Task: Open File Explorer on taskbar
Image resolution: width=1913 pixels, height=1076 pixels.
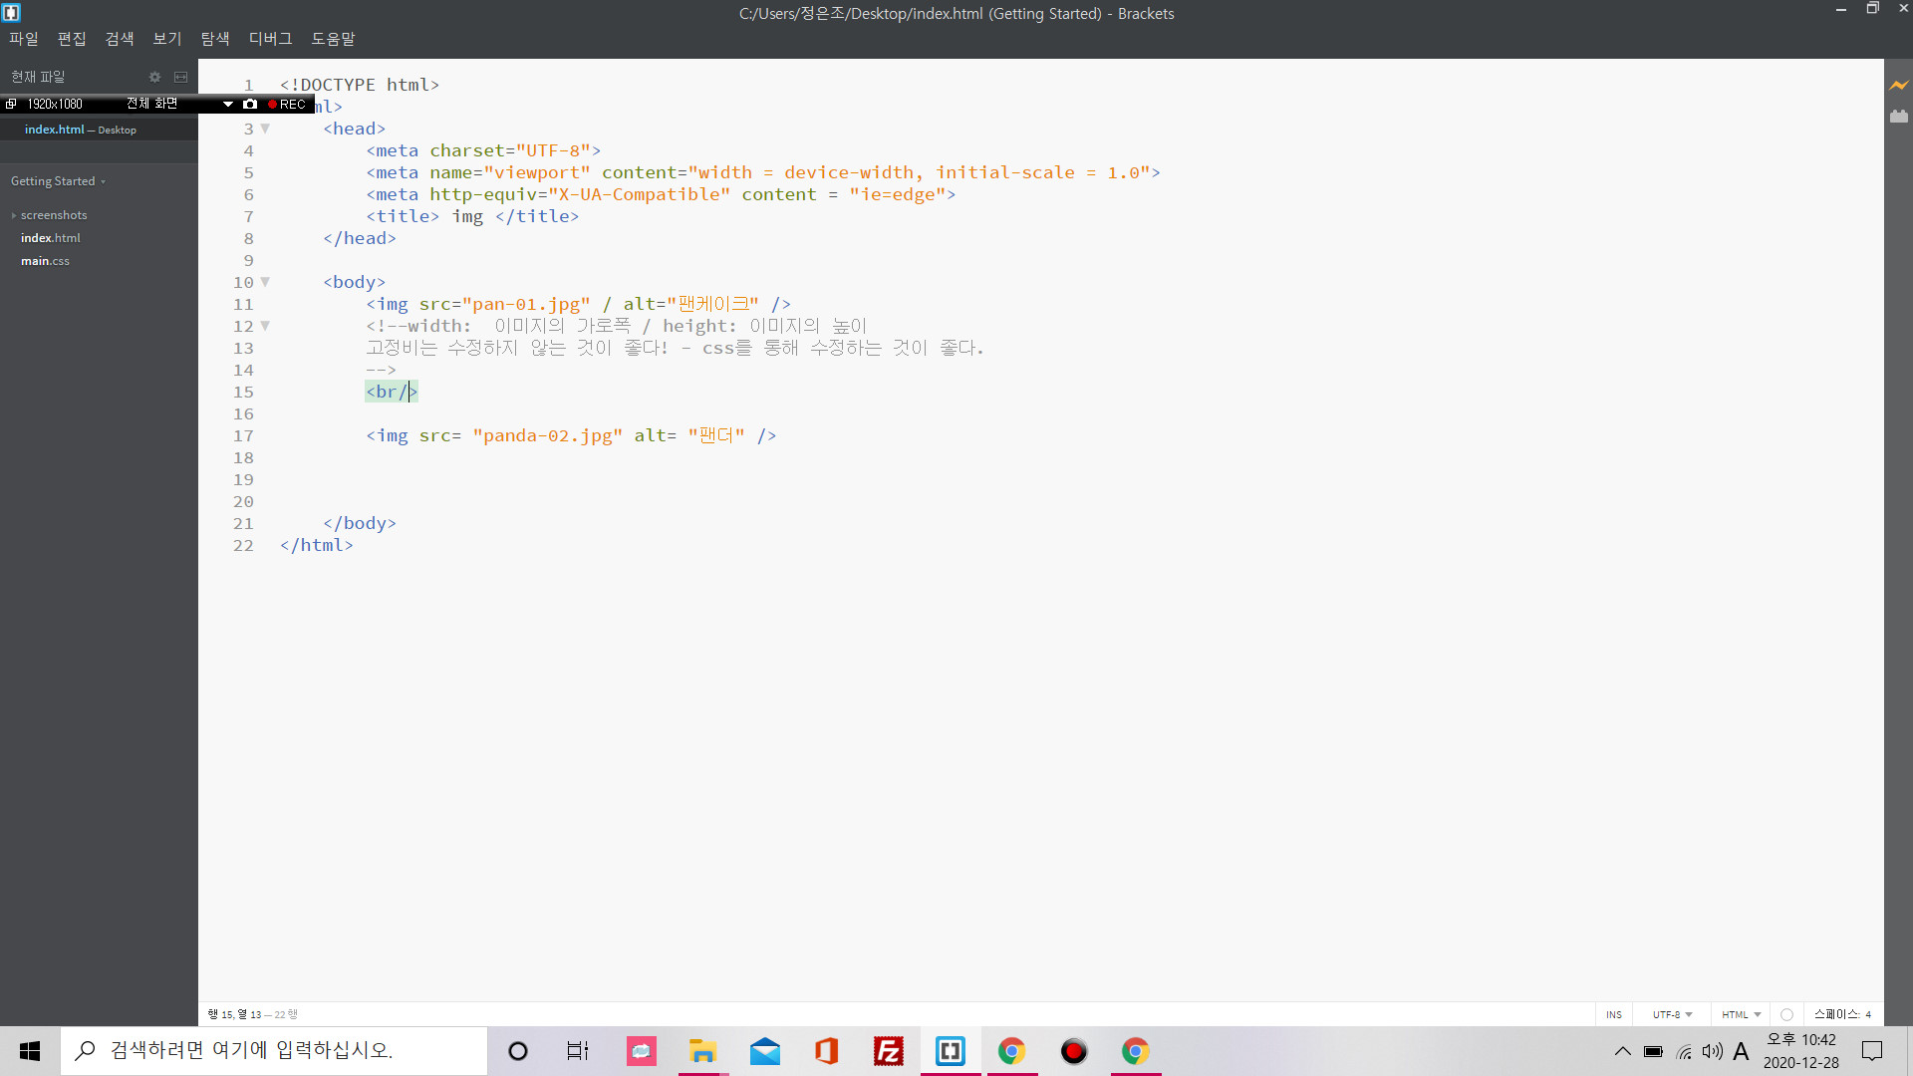Action: 703,1051
